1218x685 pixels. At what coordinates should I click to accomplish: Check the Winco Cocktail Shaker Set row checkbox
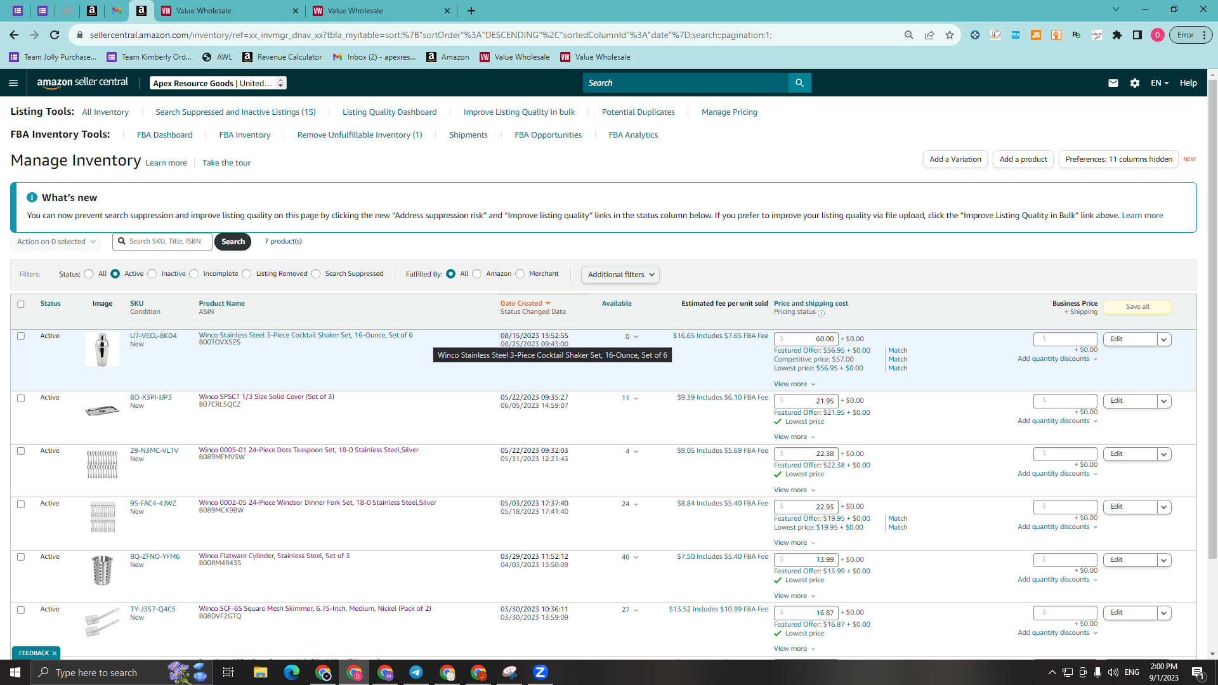pyautogui.click(x=21, y=336)
